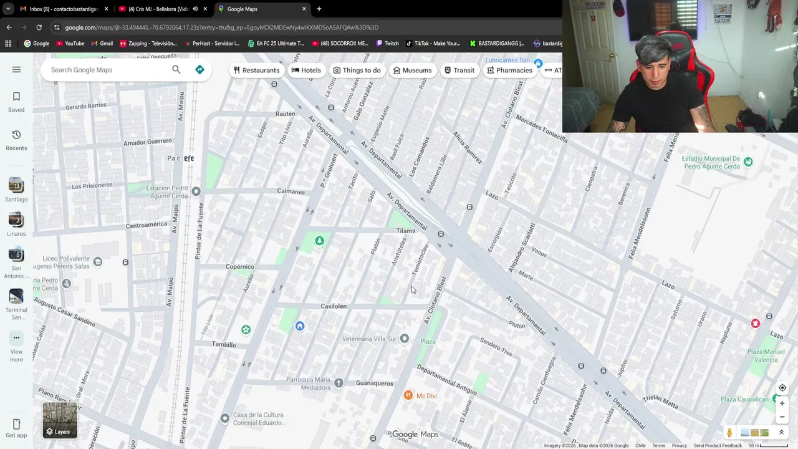Open the Linares recent place

[x=16, y=224]
